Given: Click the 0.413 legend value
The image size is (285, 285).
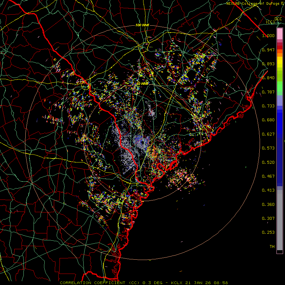Looking at the screenshot, I should 268,190.
